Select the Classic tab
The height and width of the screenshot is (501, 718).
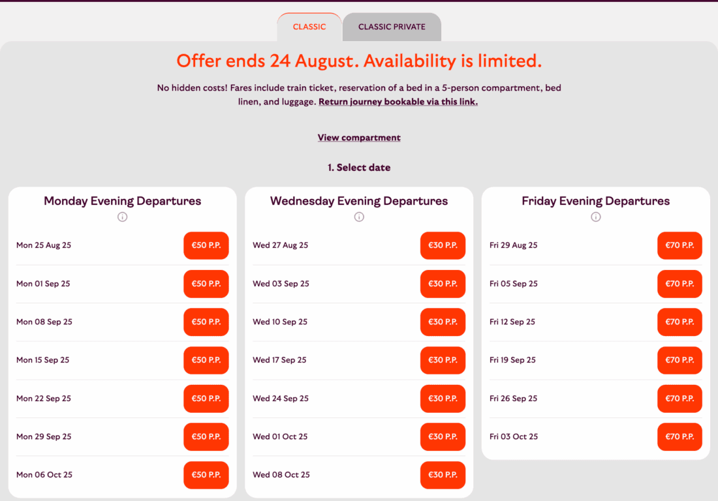[309, 27]
